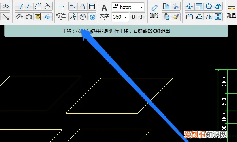Select the Offset tool icon

tap(199, 17)
